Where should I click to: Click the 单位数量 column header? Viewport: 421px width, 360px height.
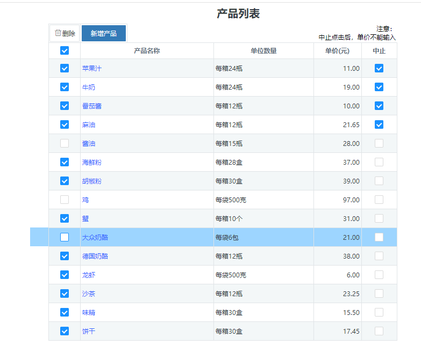pos(263,51)
